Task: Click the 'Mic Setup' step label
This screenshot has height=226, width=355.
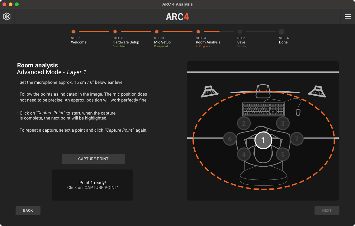Action: (x=162, y=42)
